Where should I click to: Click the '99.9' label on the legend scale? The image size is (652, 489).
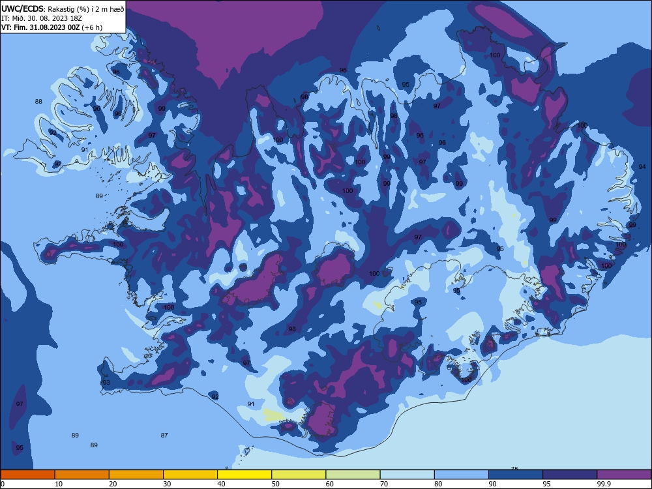603,484
